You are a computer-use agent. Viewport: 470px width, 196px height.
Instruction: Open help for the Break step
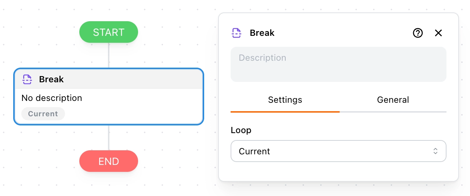418,33
